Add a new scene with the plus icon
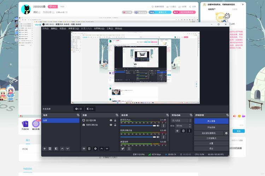This screenshot has width=265, height=176. click(x=45, y=149)
